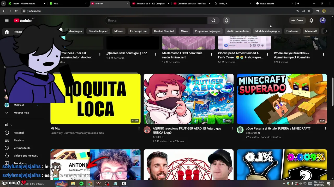Show hidden system tray icons
The height and width of the screenshot is (187, 334).
pyautogui.click(x=284, y=184)
